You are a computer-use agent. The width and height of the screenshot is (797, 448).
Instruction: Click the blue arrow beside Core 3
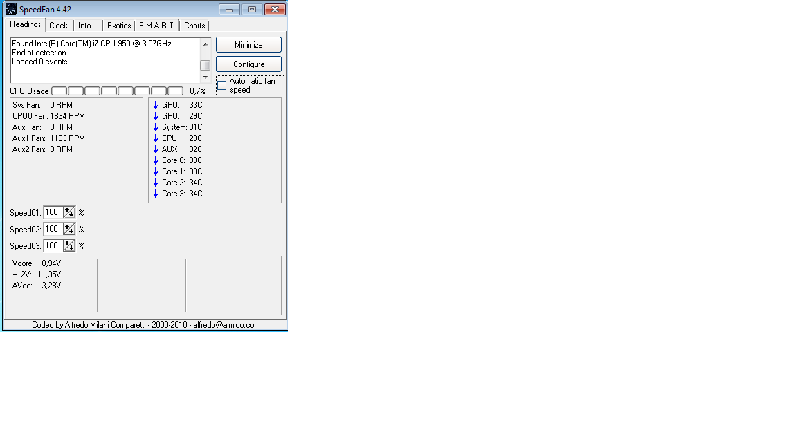pos(156,194)
